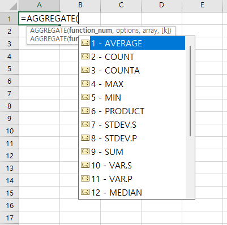Select column E header

point(203,5)
